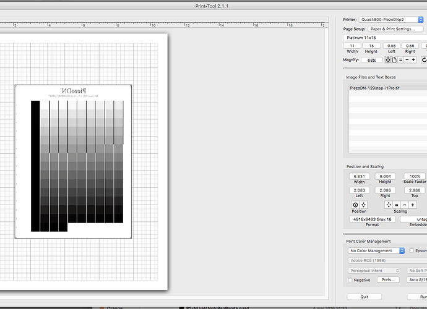This screenshot has height=309, width=427.
Task: Toggle the Epson checkbox in Print Color Management
Action: point(412,251)
